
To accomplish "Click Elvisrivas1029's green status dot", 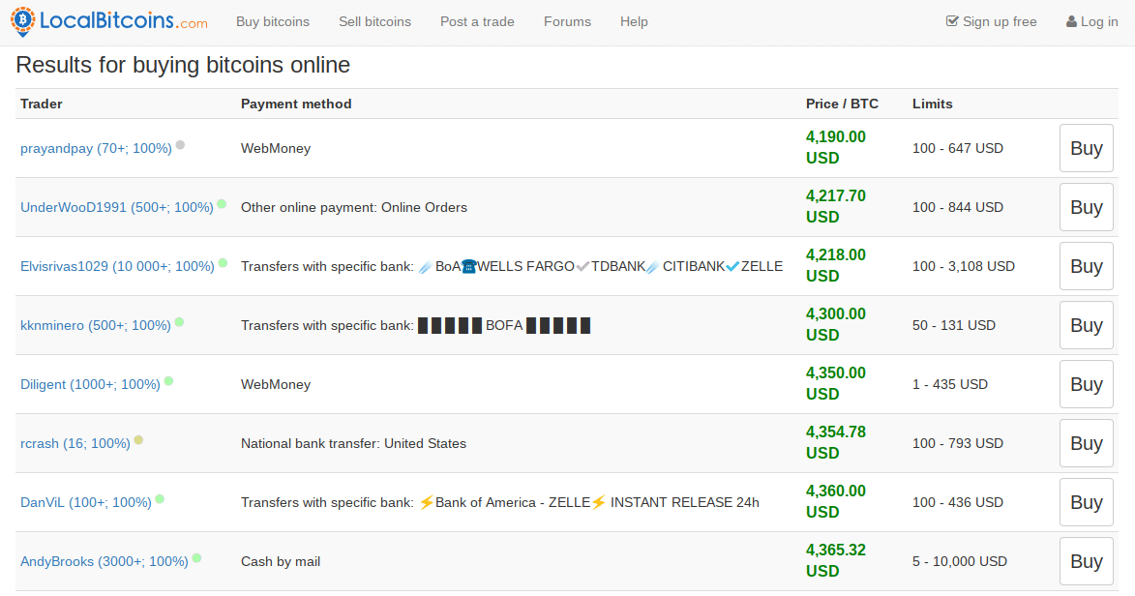I will click(x=223, y=263).
